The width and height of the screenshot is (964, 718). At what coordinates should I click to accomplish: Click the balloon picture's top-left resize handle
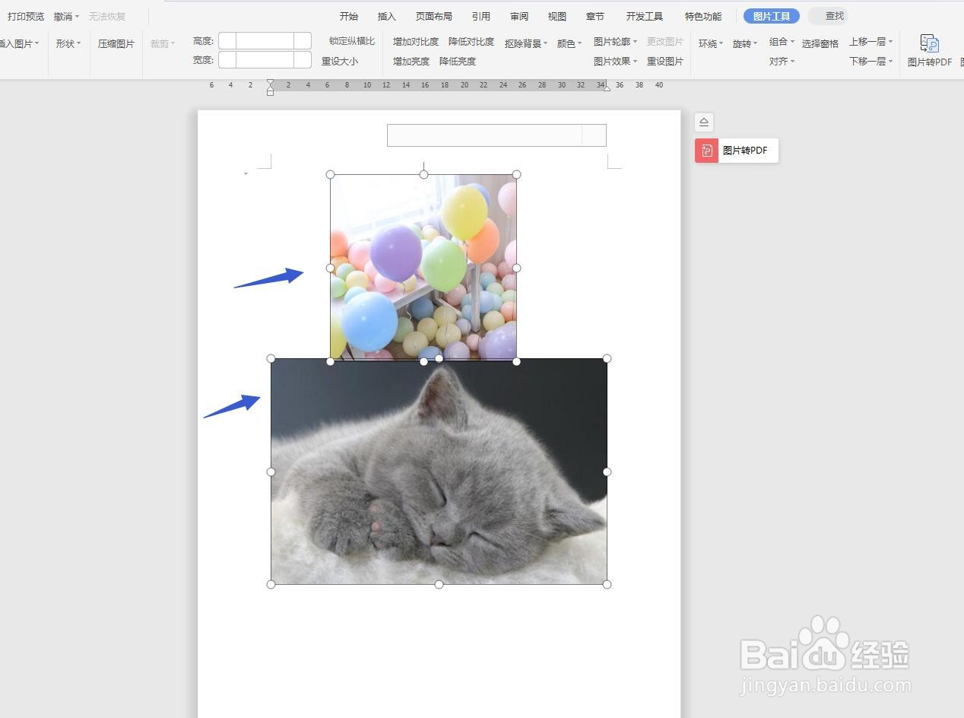click(x=331, y=175)
